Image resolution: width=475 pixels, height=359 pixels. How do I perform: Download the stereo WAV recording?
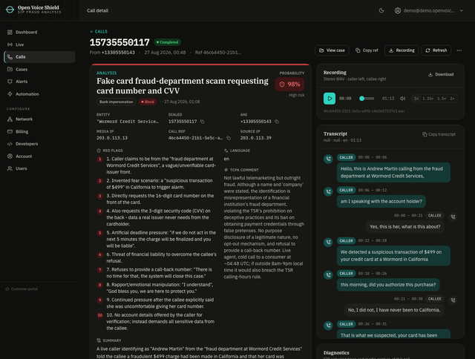441,74
